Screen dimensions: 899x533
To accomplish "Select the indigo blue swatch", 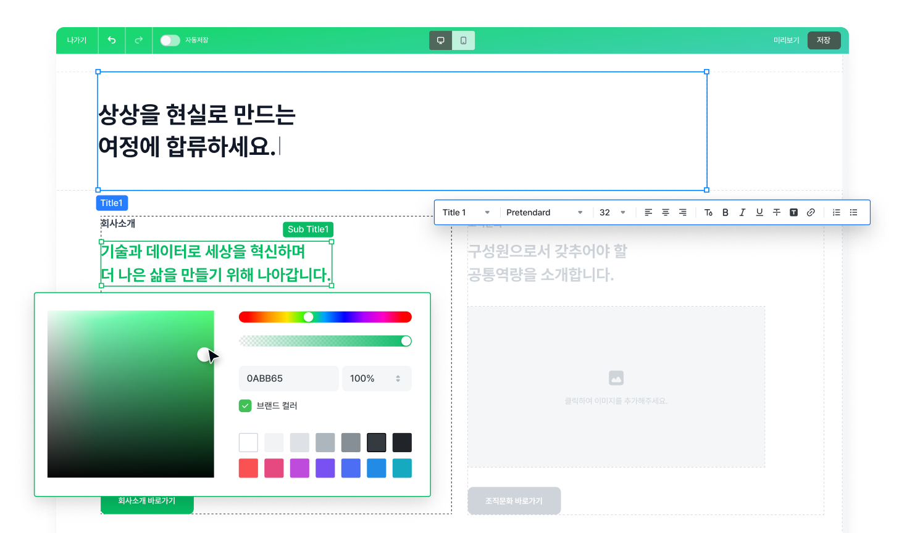I will [351, 468].
